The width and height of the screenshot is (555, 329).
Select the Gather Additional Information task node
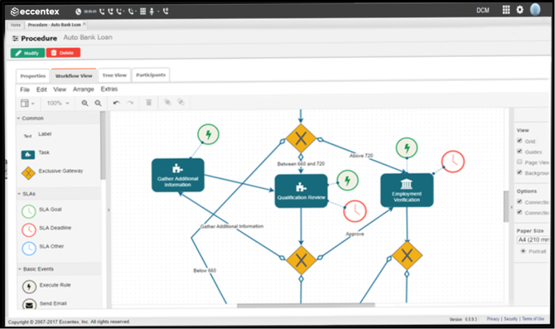(x=178, y=175)
